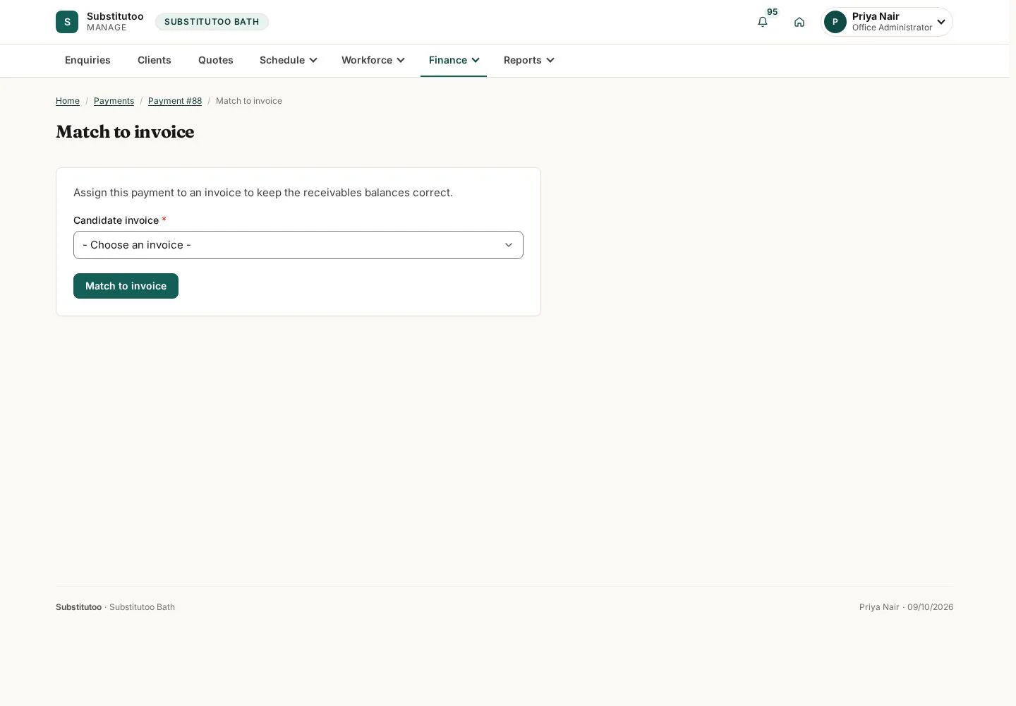Click the Candidate invoice label
This screenshot has width=1016, height=706.
(116, 220)
